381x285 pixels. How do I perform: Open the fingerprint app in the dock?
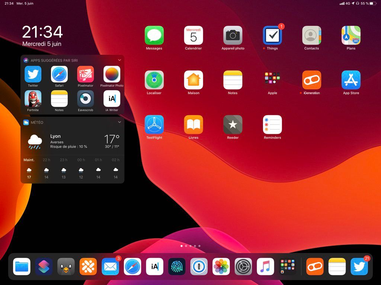pyautogui.click(x=177, y=266)
